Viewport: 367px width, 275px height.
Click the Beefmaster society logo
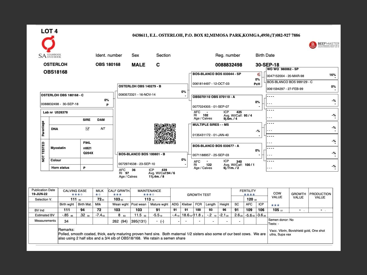324,45
